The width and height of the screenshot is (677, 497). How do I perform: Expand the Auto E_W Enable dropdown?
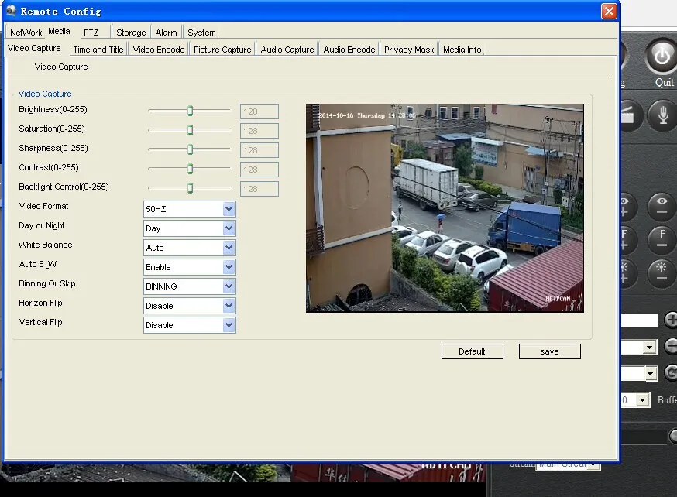coord(229,267)
